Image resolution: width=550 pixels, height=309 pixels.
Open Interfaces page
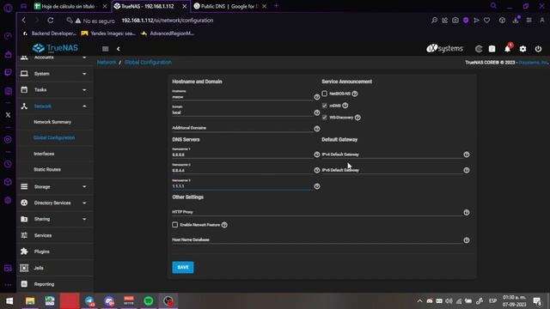pyautogui.click(x=44, y=154)
